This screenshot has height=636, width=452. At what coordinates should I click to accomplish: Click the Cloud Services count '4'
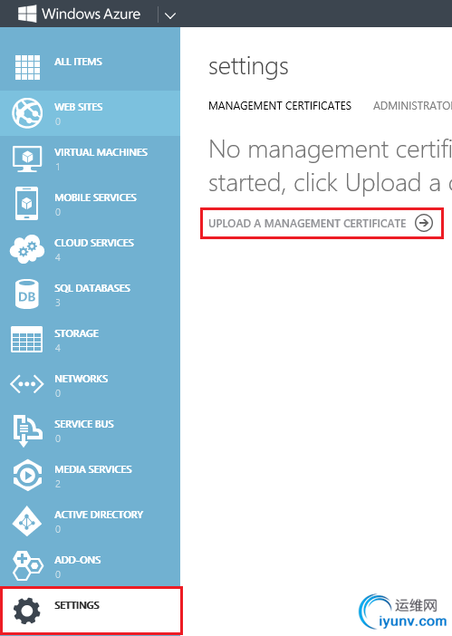58,257
